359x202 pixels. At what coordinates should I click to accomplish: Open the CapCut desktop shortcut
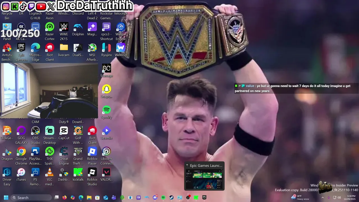click(64, 133)
